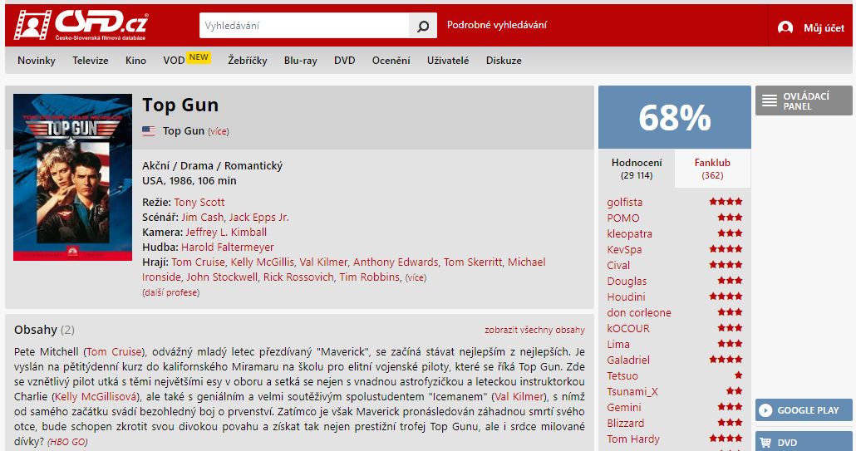Open Žebříčky rankings
The image size is (856, 451).
pyautogui.click(x=248, y=61)
